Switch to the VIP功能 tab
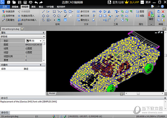Image resolution: width=167 pixels, height=118 pixels. 50,7
